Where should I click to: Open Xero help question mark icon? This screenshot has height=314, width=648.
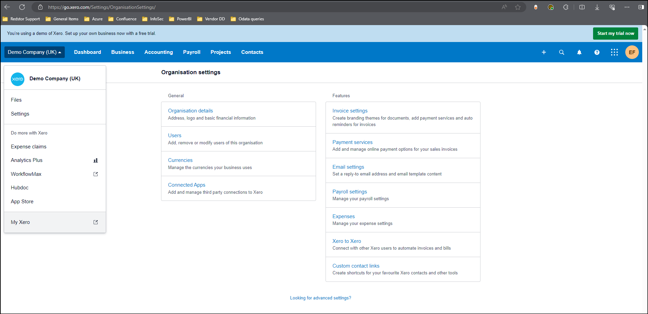pyautogui.click(x=597, y=52)
